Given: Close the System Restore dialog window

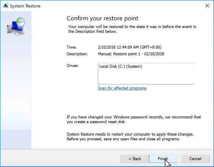Looking at the screenshot, I should (x=207, y=6).
